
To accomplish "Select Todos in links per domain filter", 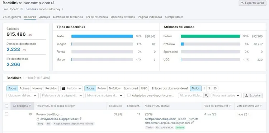I will click(x=195, y=88).
